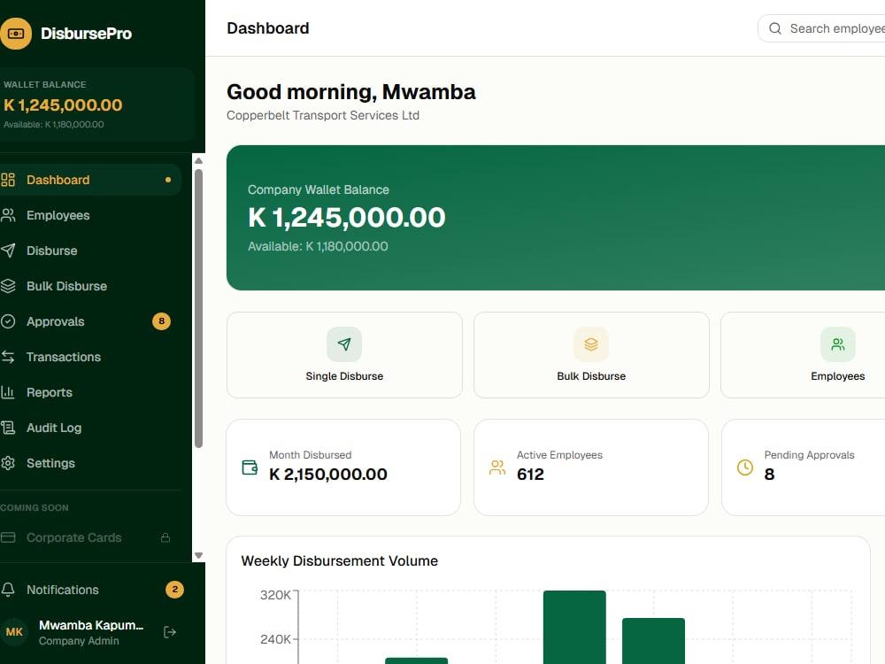
Task: Click the Employees quick action card label
Action: click(837, 376)
